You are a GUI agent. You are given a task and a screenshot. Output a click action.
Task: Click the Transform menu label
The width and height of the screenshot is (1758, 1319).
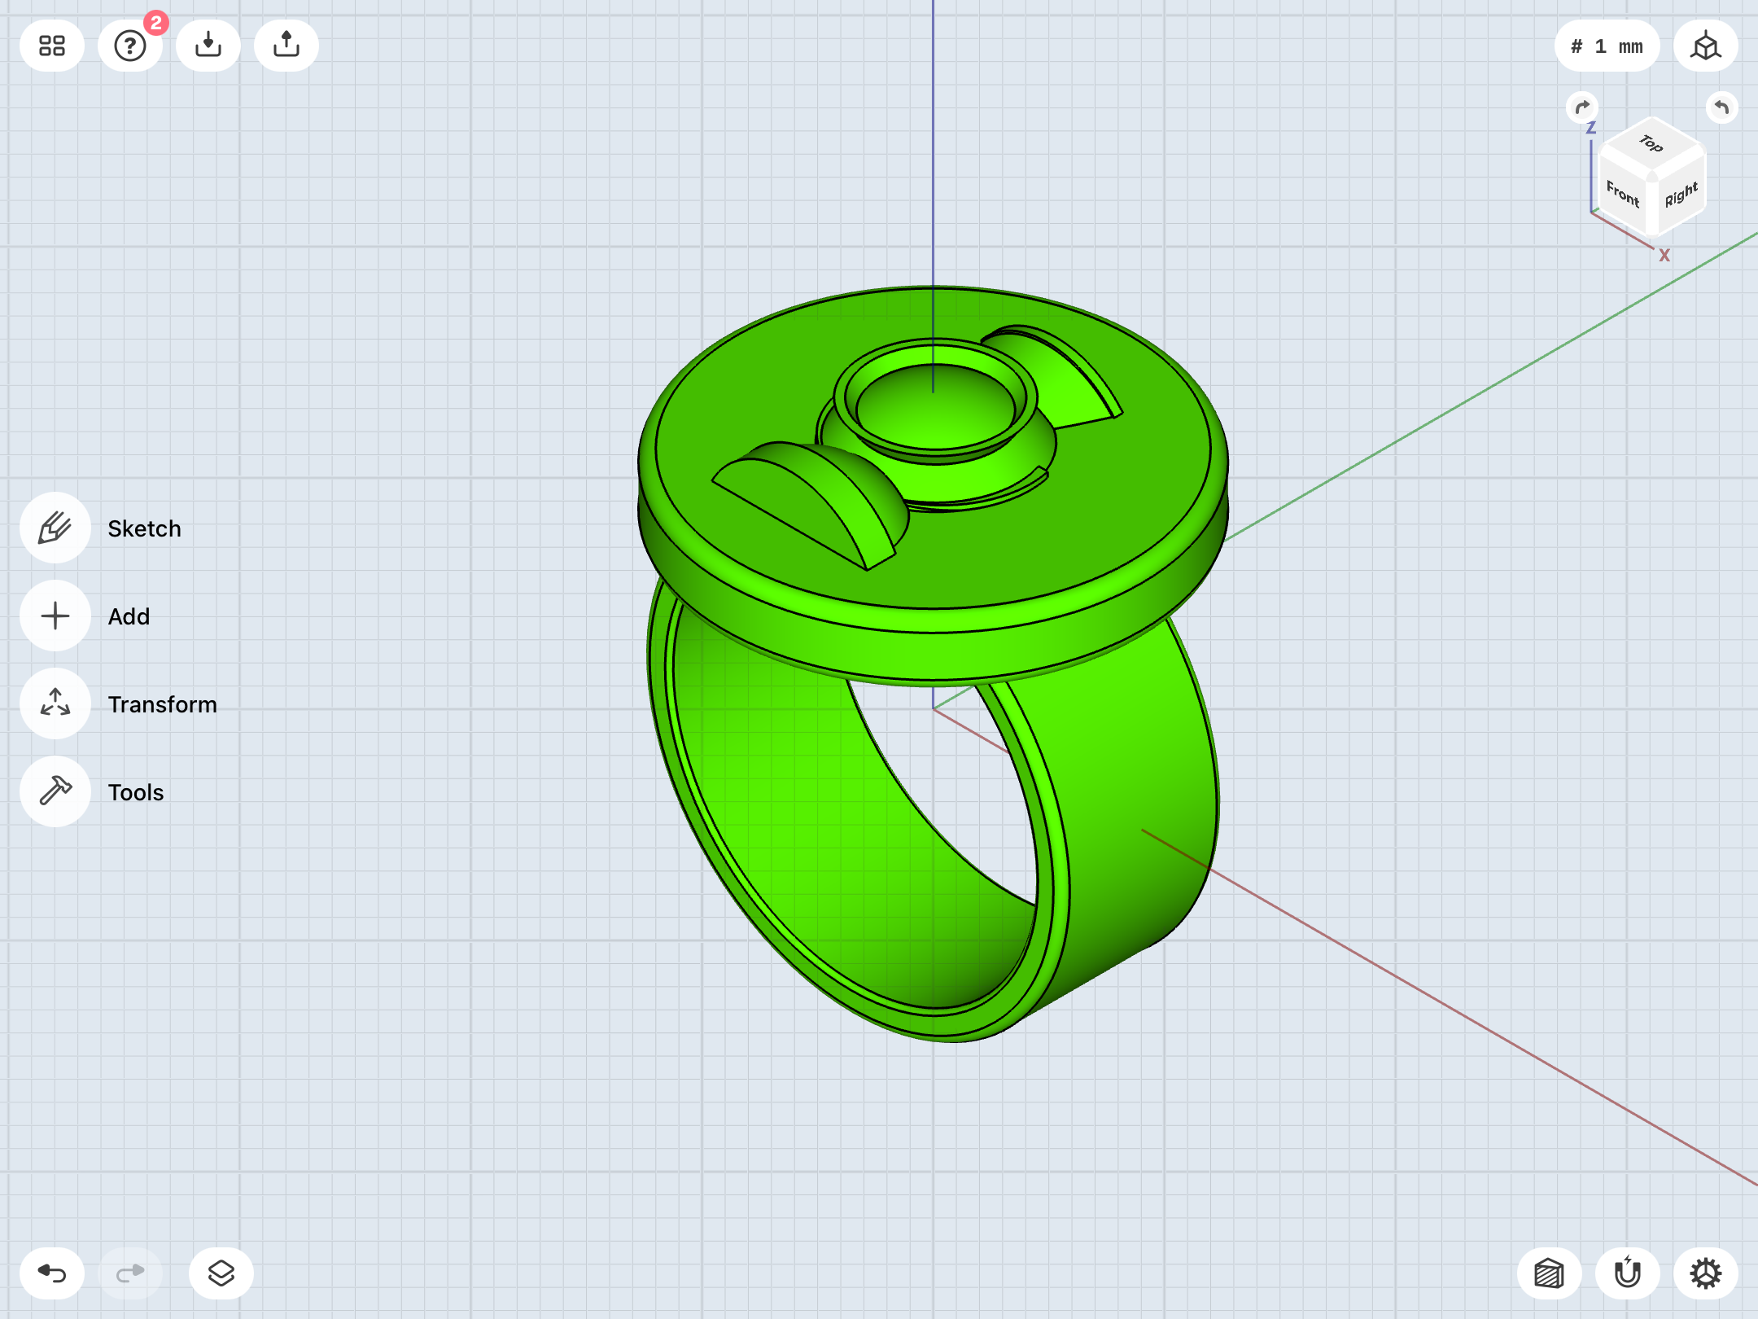[x=163, y=704]
